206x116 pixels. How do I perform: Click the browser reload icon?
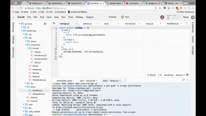click(x=21, y=8)
